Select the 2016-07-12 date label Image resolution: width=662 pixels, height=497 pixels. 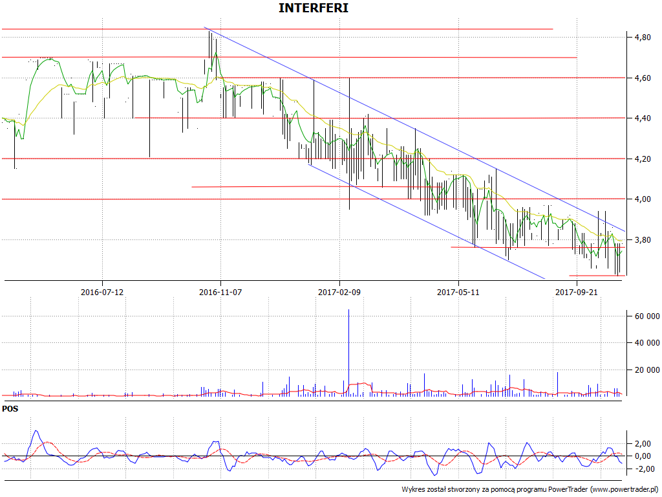click(102, 292)
